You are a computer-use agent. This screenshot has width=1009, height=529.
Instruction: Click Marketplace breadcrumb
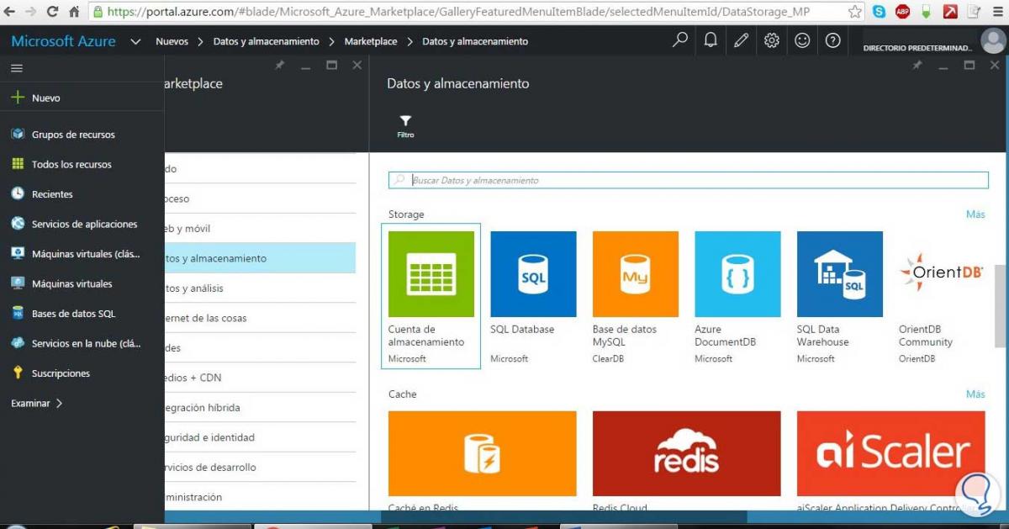(371, 41)
